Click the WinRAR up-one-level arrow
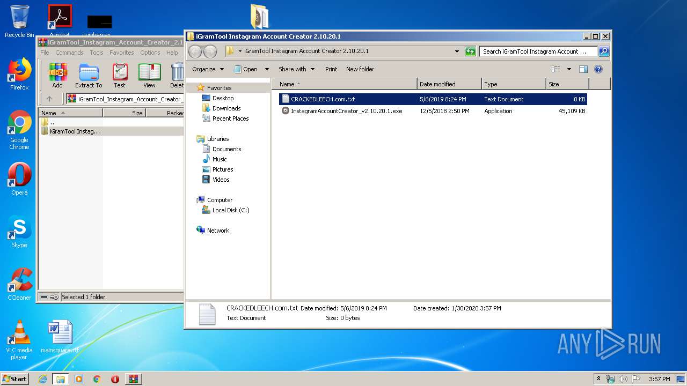Viewport: 687px width, 386px height. (49, 99)
